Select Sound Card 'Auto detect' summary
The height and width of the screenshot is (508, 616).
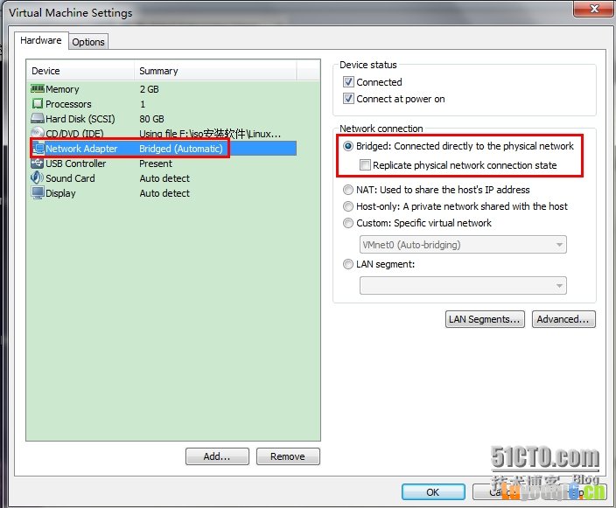click(x=164, y=178)
